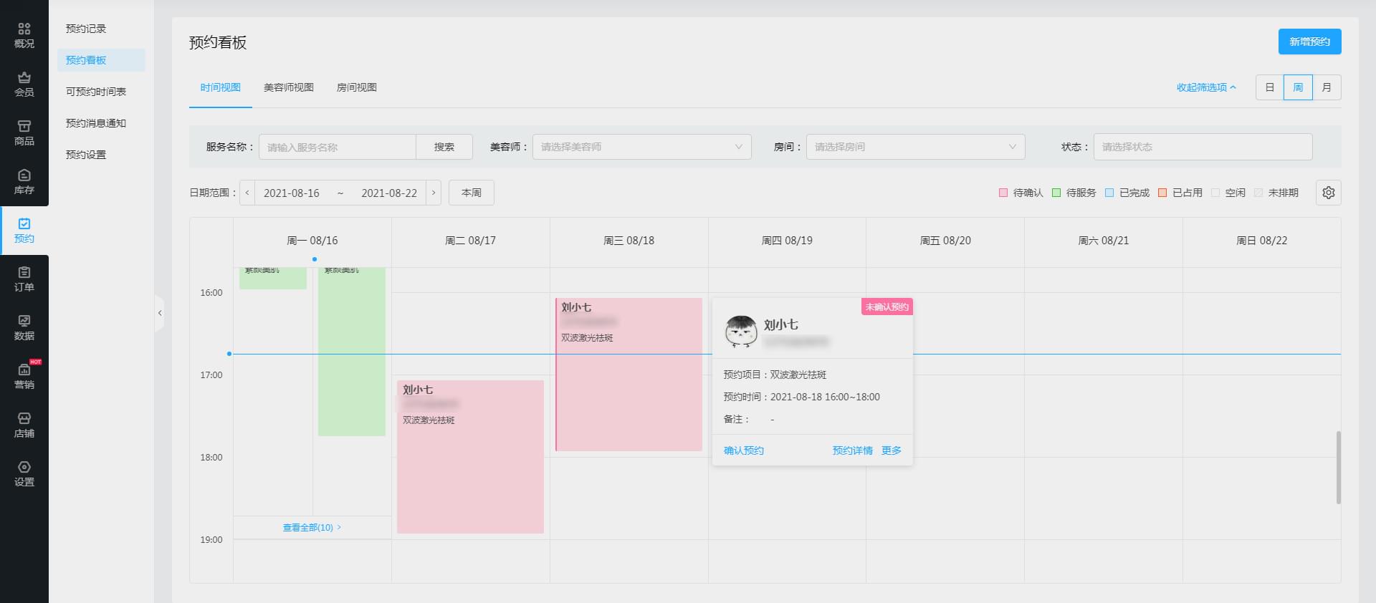Switch to the 房间视图 tab

[356, 87]
